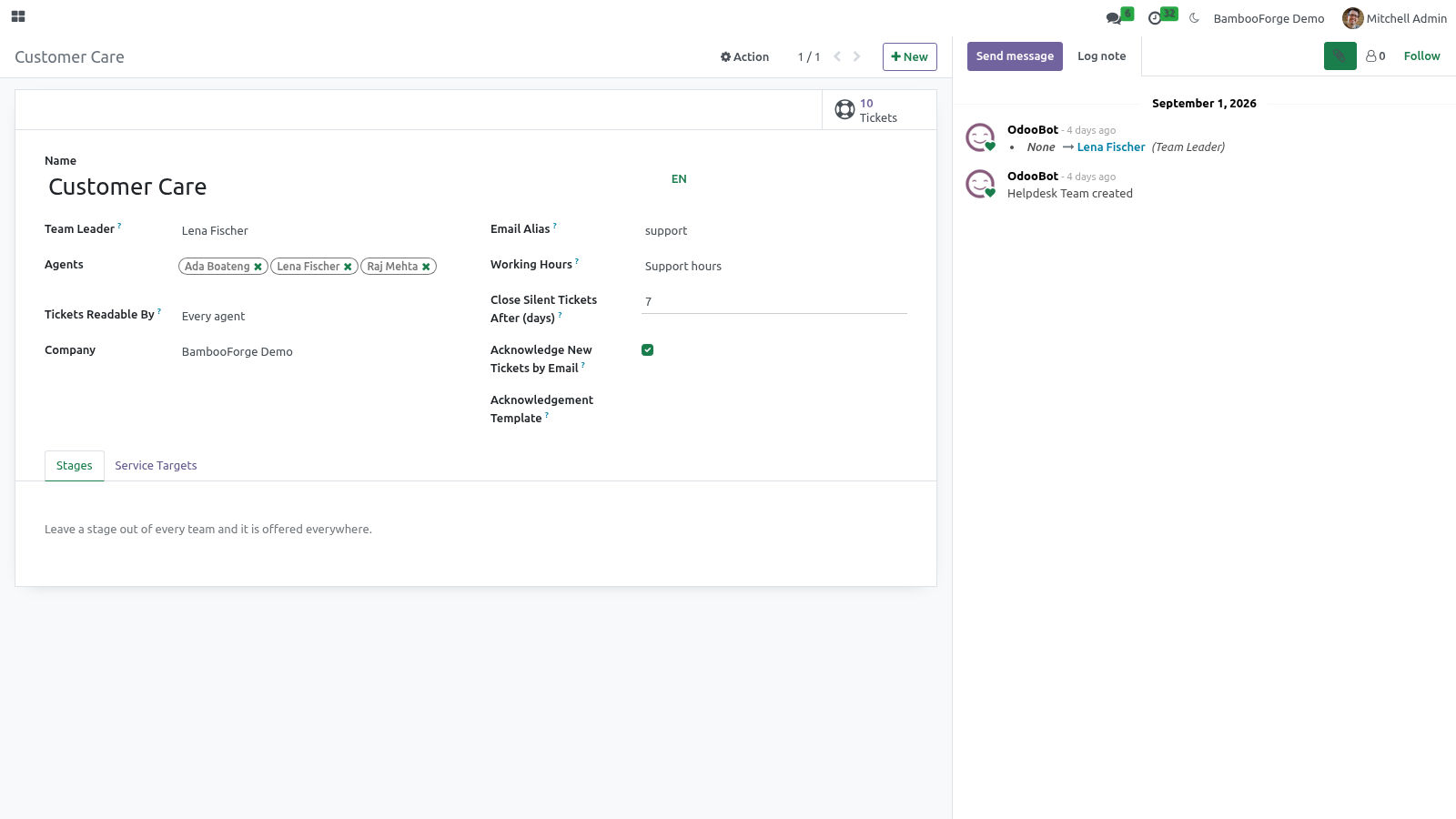Show followers count icon
The width and height of the screenshot is (1456, 819).
pyautogui.click(x=1375, y=56)
